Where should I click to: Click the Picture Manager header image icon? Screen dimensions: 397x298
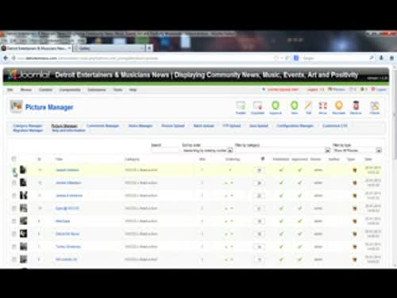[16, 106]
